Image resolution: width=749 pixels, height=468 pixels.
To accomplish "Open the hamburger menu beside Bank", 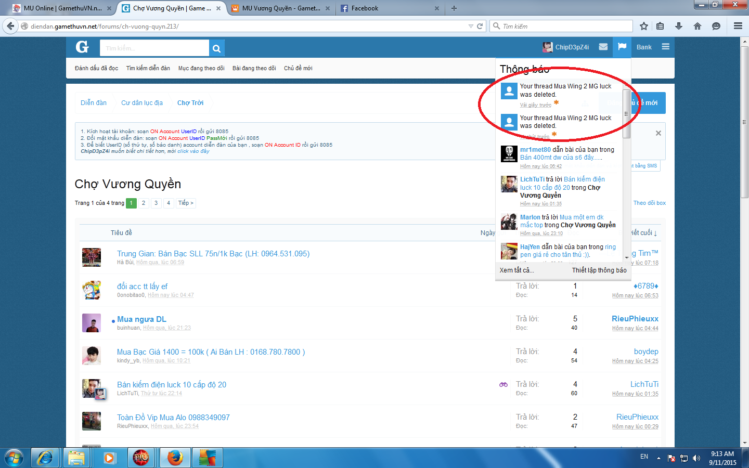I will pos(665,47).
